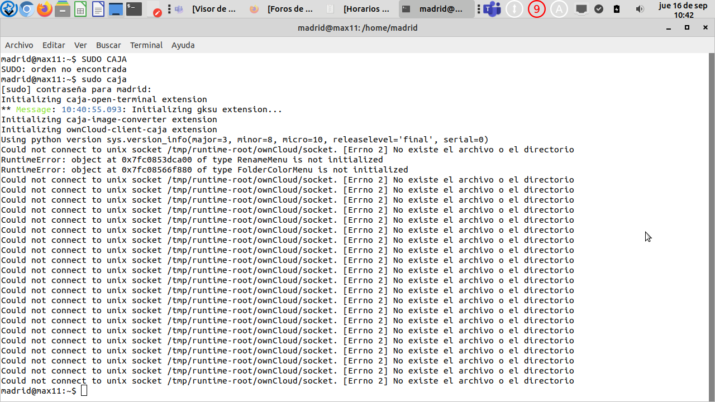Click the red circled 9 notification indicator

pyautogui.click(x=536, y=9)
